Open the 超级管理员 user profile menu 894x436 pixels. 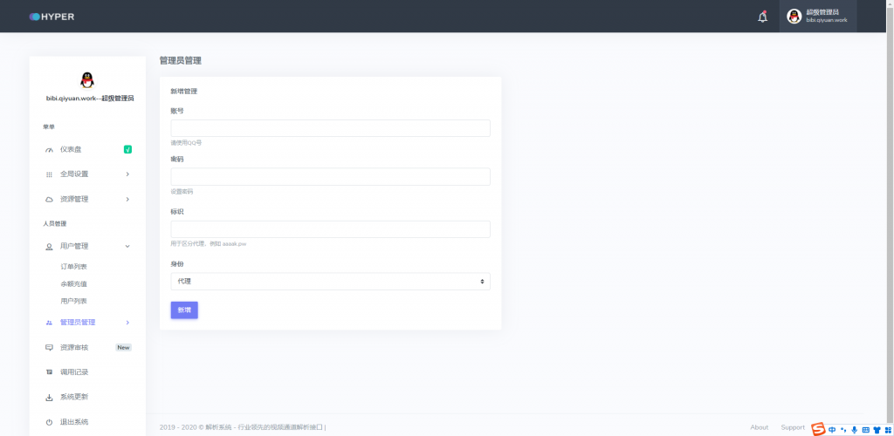click(817, 17)
